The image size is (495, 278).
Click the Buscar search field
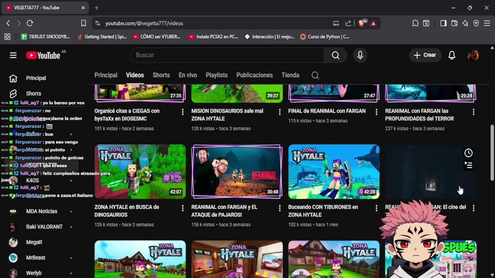click(x=227, y=55)
